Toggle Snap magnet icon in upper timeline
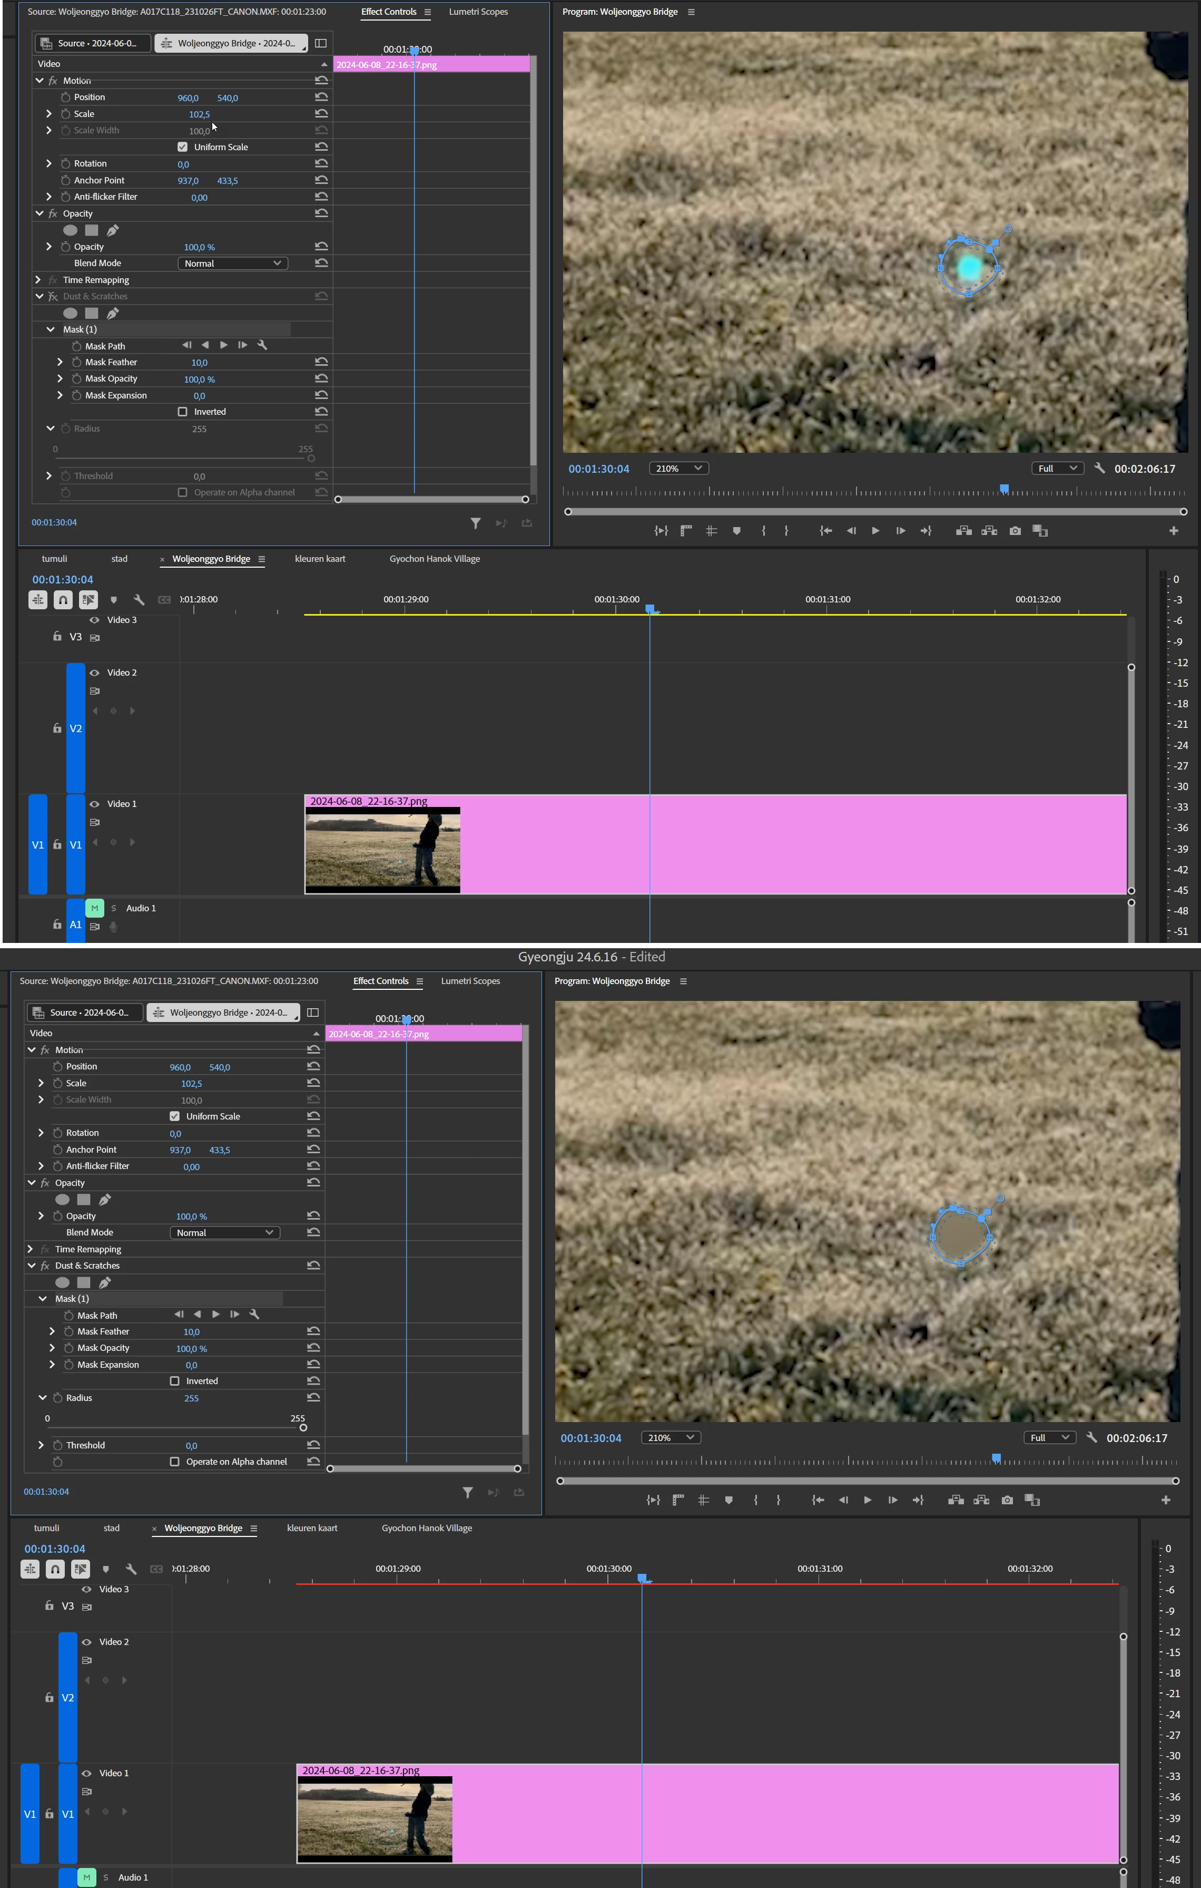Screen dimensions: 1201x1888 pos(63,600)
